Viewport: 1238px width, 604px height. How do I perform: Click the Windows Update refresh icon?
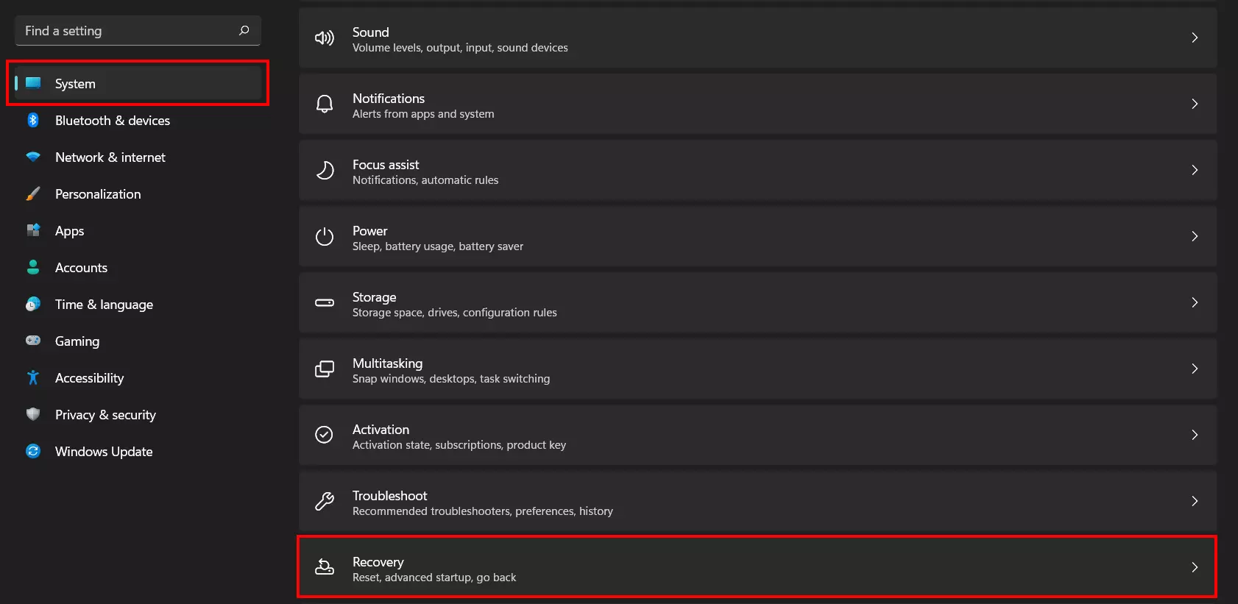tap(33, 451)
